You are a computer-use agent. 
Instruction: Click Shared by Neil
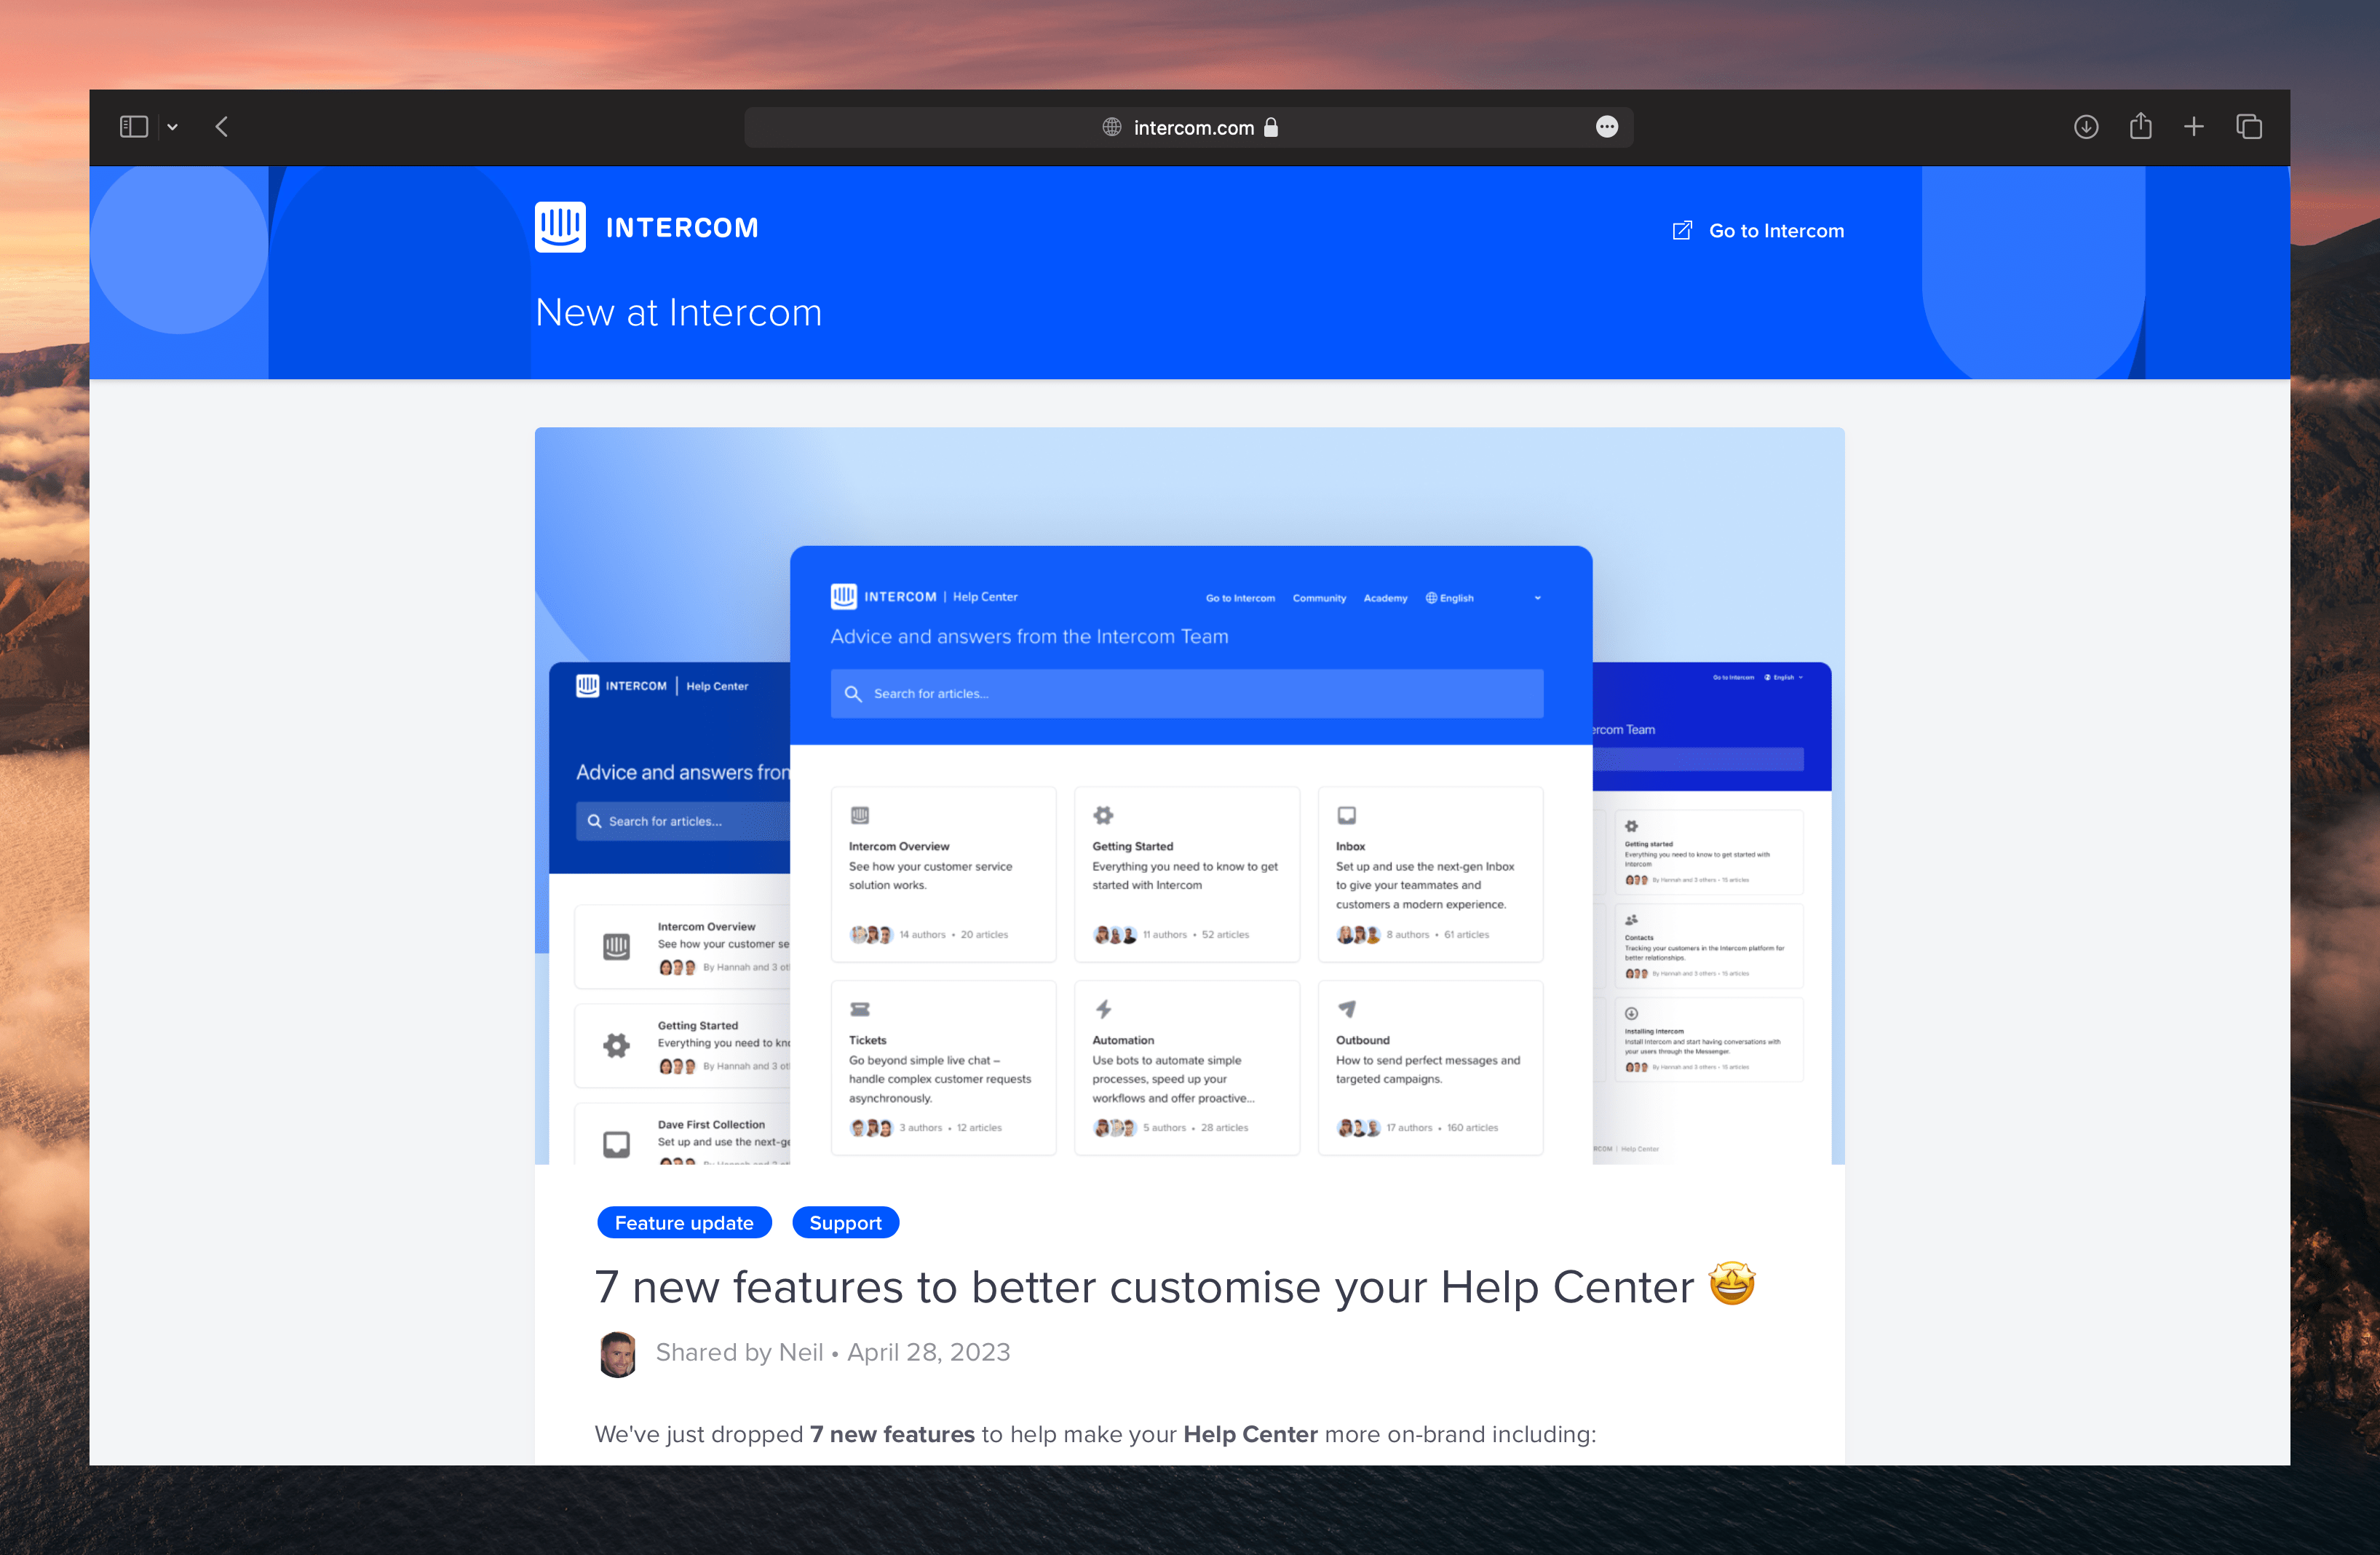click(x=739, y=1352)
